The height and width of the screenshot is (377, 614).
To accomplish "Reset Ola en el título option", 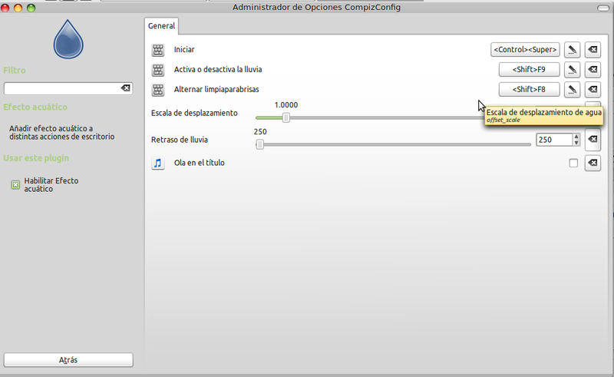I will point(593,163).
